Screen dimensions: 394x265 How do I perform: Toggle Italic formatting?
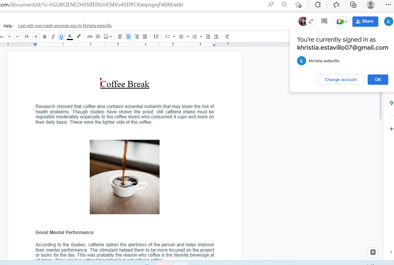[x=53, y=37]
